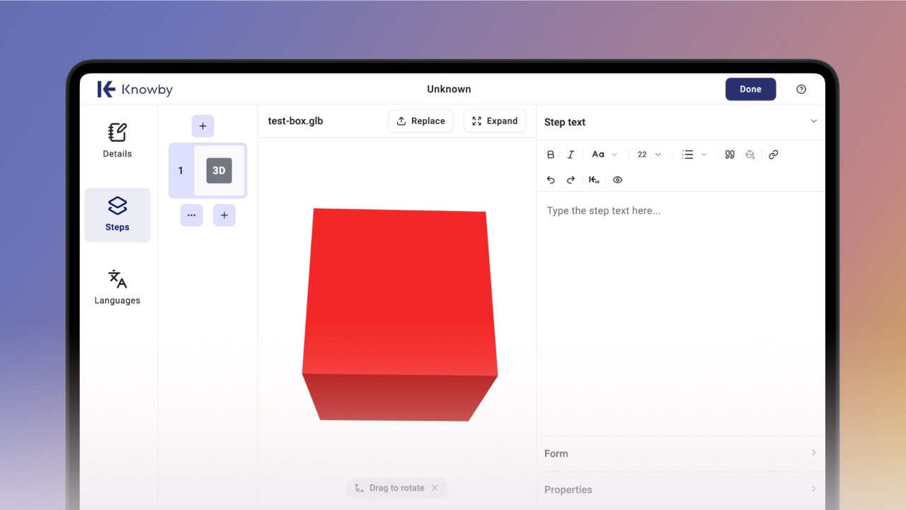Expand the Properties section
The image size is (906, 510).
tap(681, 489)
